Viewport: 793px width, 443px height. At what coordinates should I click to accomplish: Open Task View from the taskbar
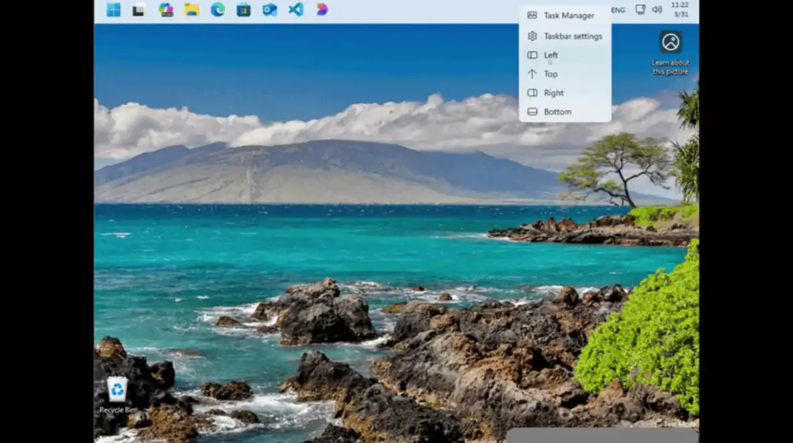[139, 9]
